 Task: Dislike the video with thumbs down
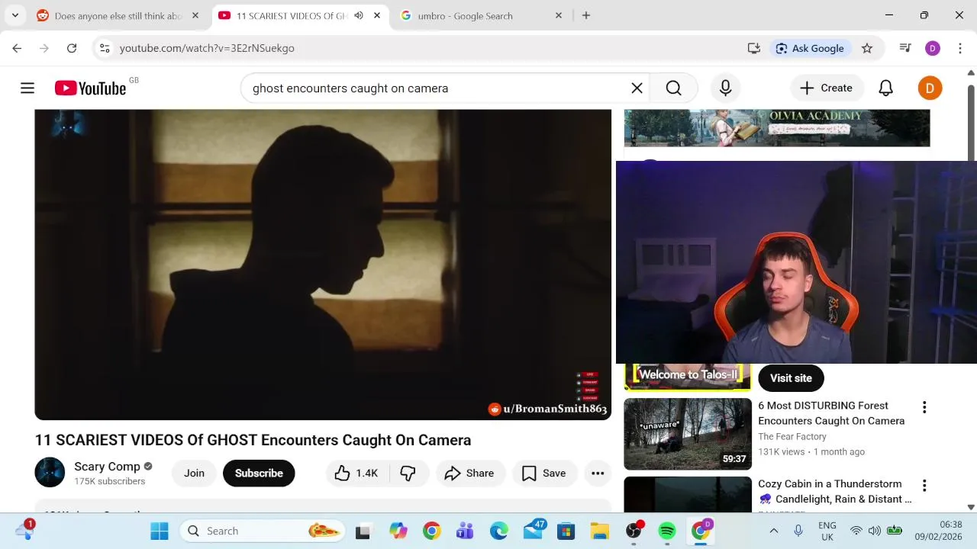pyautogui.click(x=408, y=474)
